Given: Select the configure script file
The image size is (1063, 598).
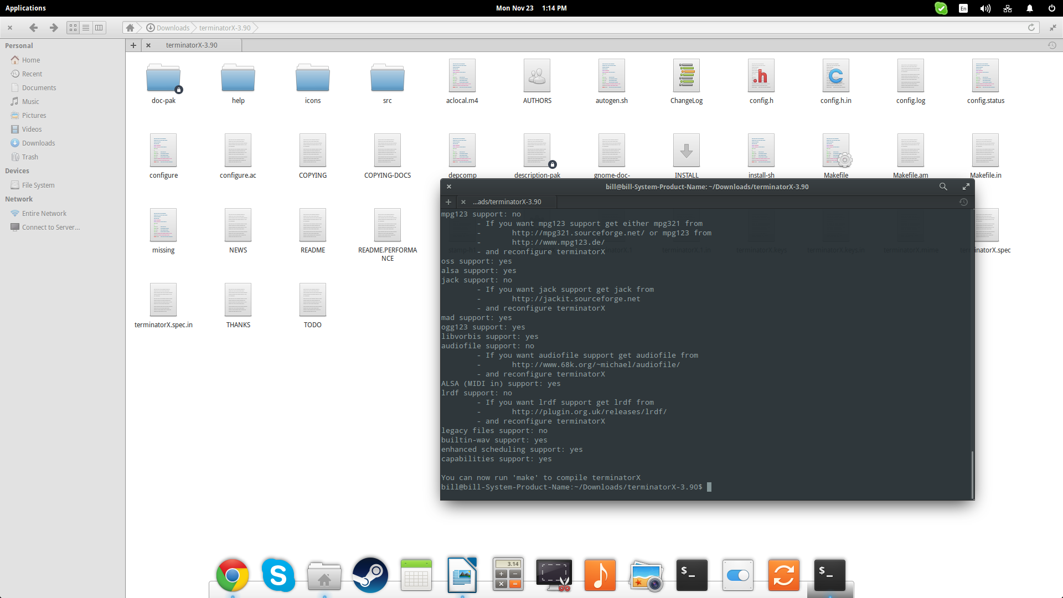Looking at the screenshot, I should pyautogui.click(x=163, y=157).
